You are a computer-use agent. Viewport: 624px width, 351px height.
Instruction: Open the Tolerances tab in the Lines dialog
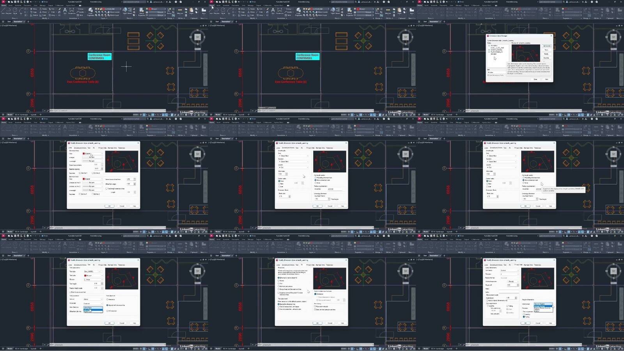[x=121, y=148]
